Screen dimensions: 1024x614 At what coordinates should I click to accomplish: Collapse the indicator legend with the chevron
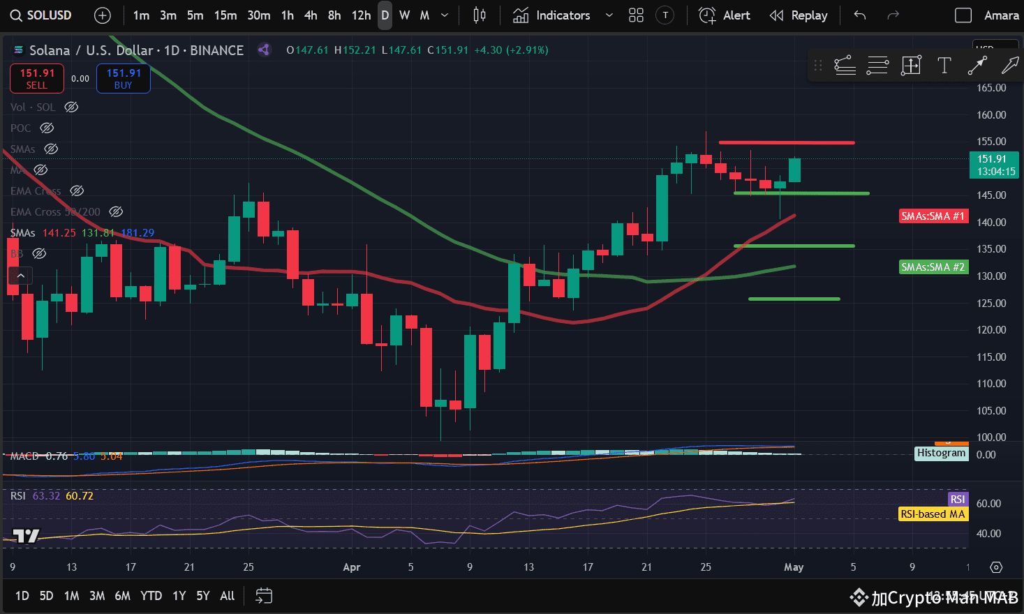coord(20,275)
